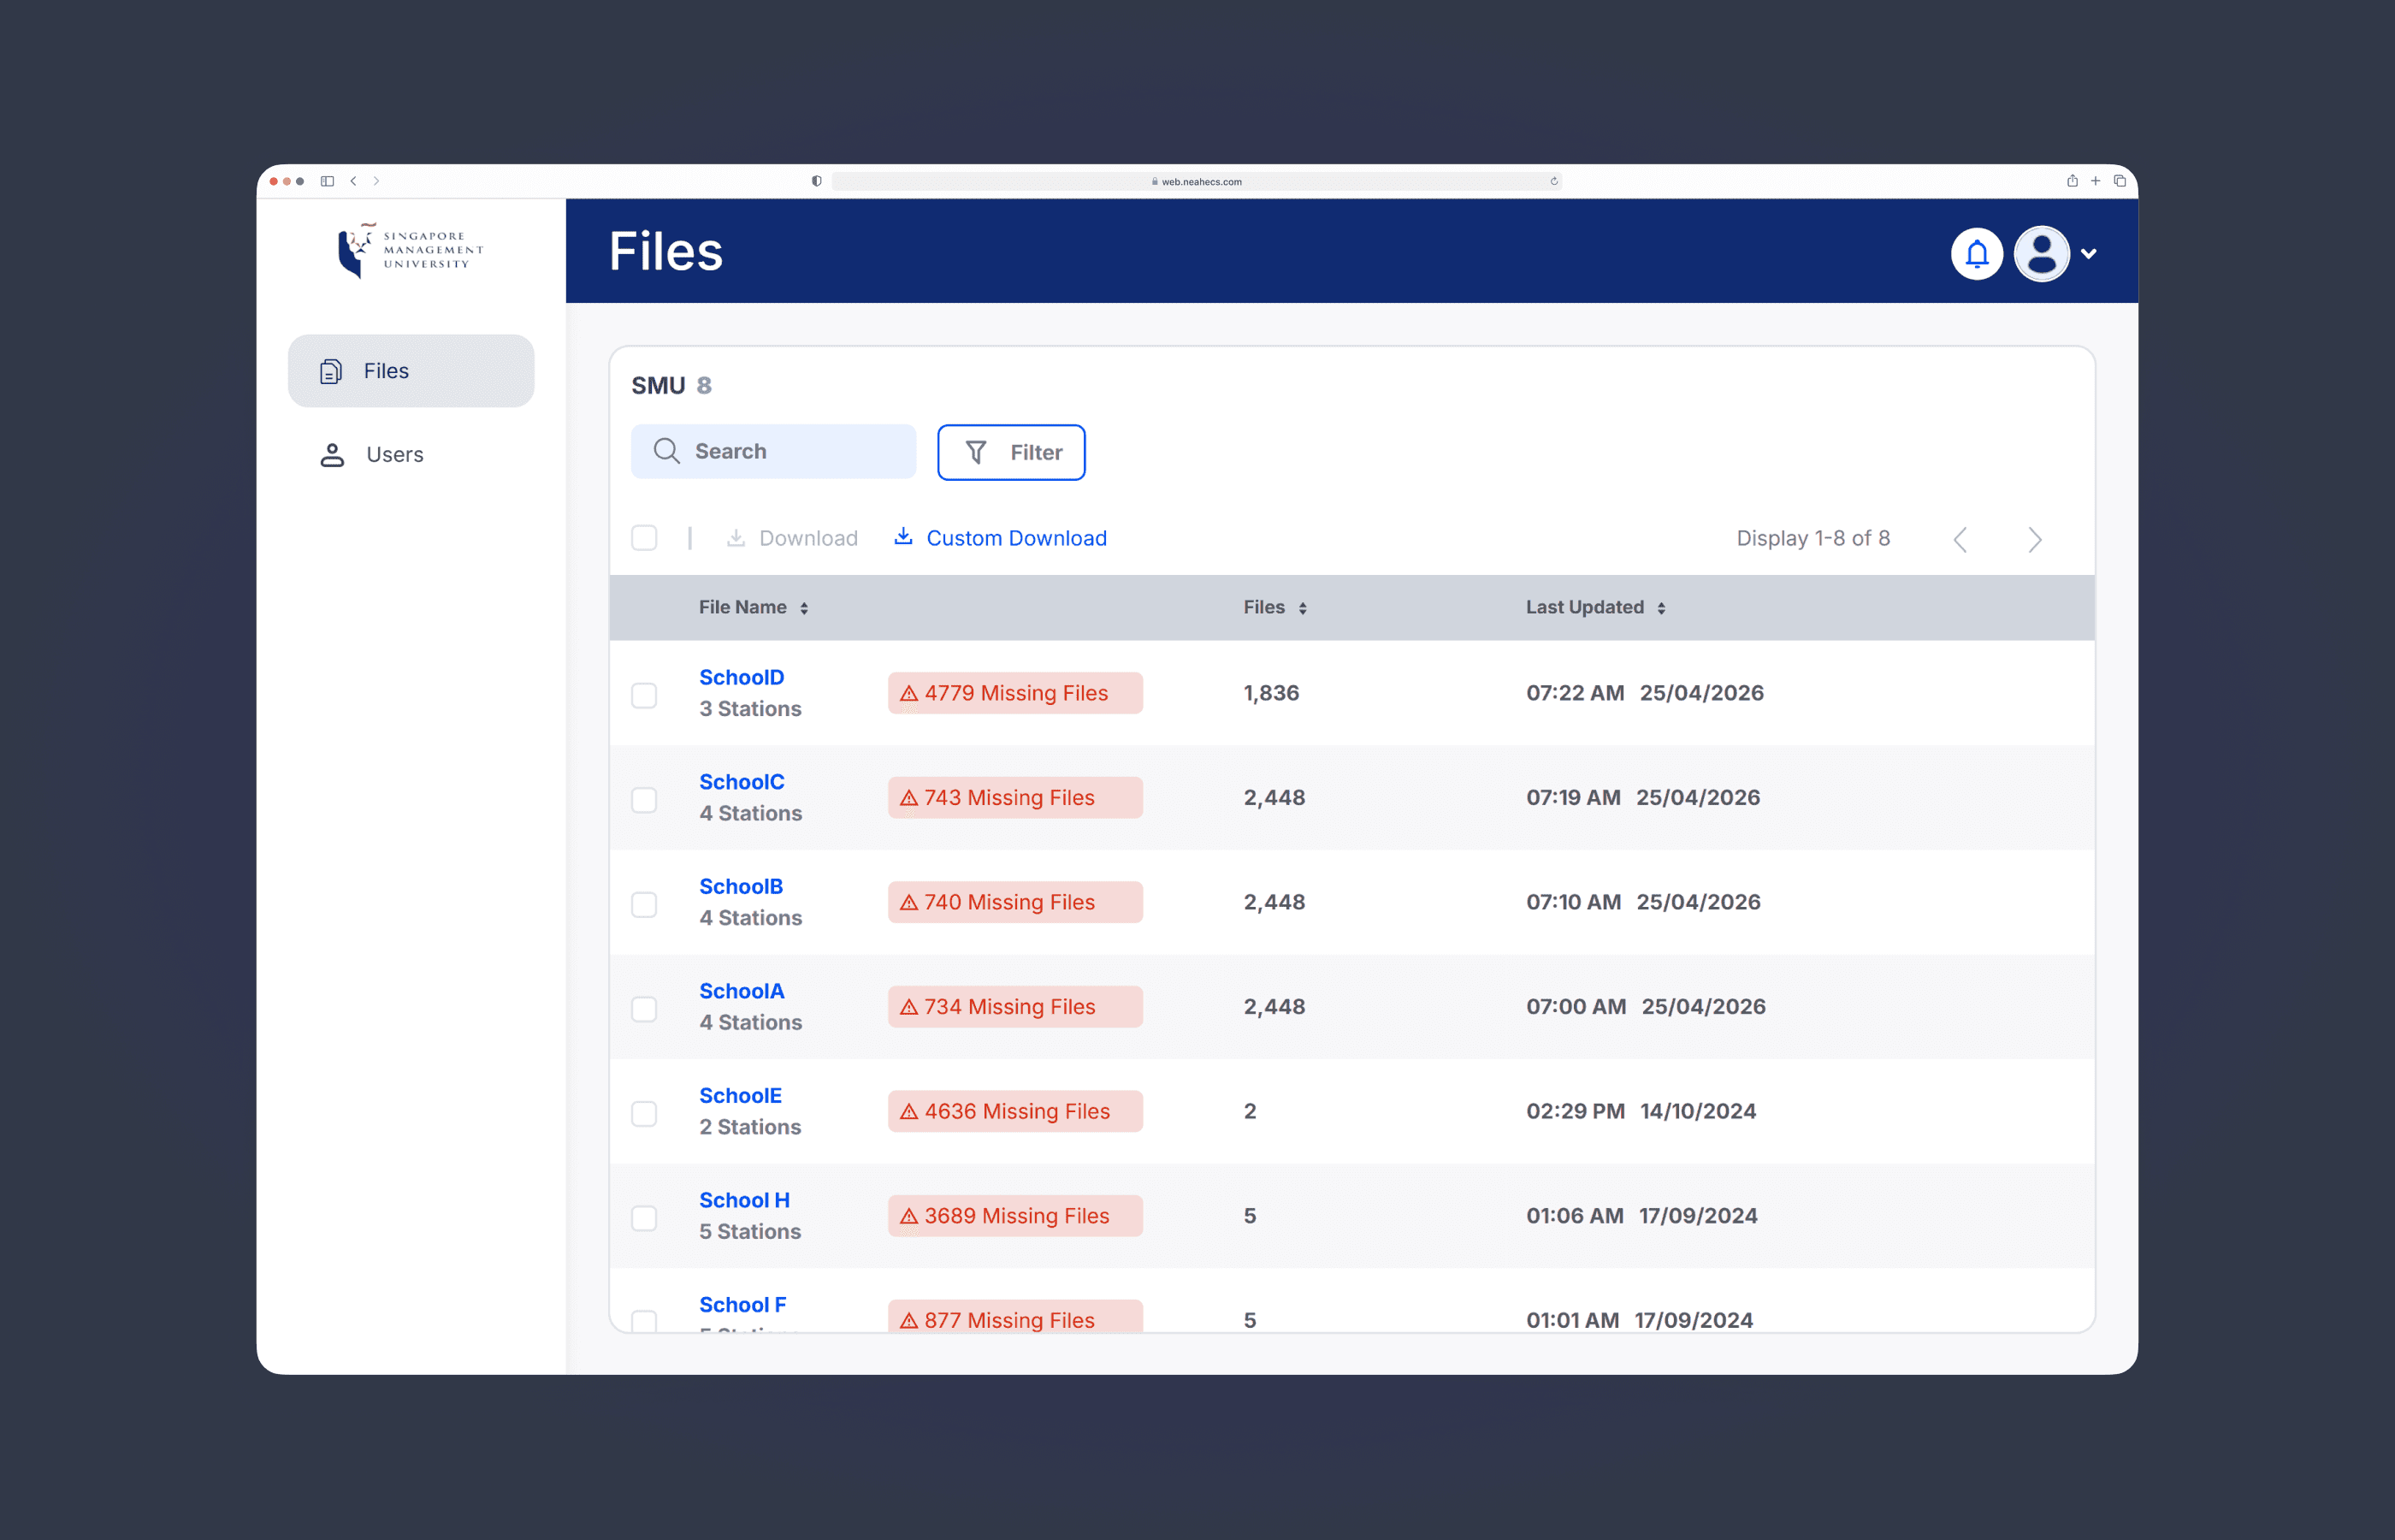Click the Custom Download arrow icon

[x=902, y=537]
